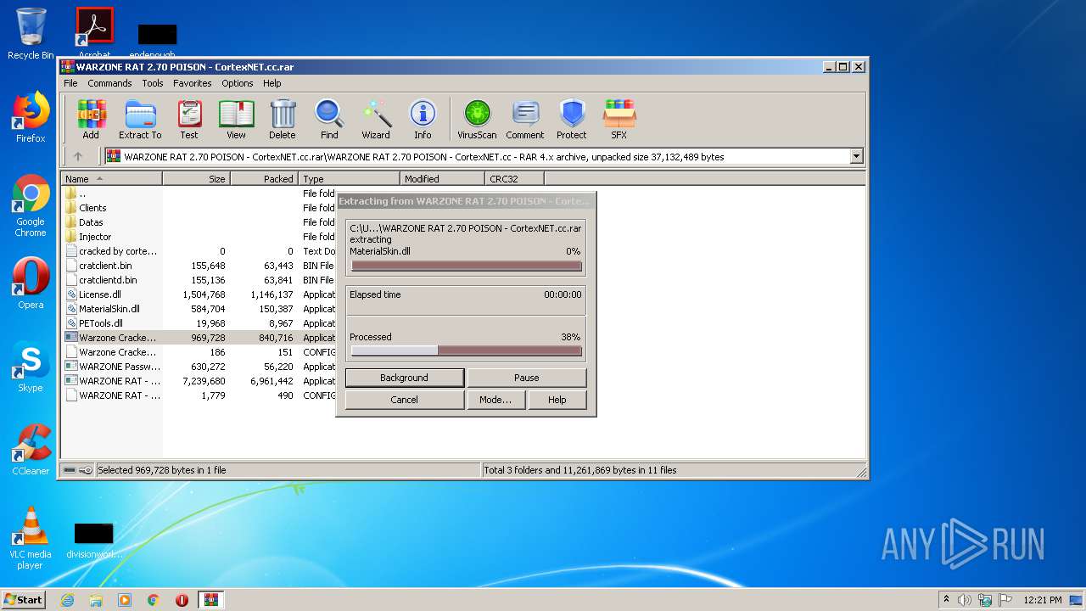Screen dimensions: 1086x611
Task: Click the Add toolbar icon
Action: pos(91,120)
